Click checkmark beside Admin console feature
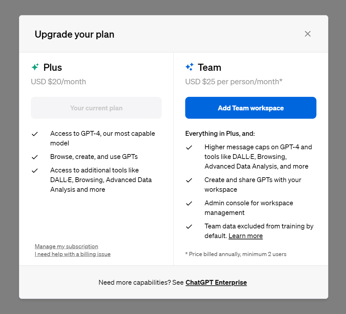The image size is (346, 314). pyautogui.click(x=189, y=203)
